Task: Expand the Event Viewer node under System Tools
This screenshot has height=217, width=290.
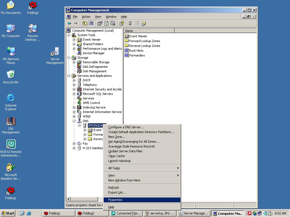Action: [74, 40]
